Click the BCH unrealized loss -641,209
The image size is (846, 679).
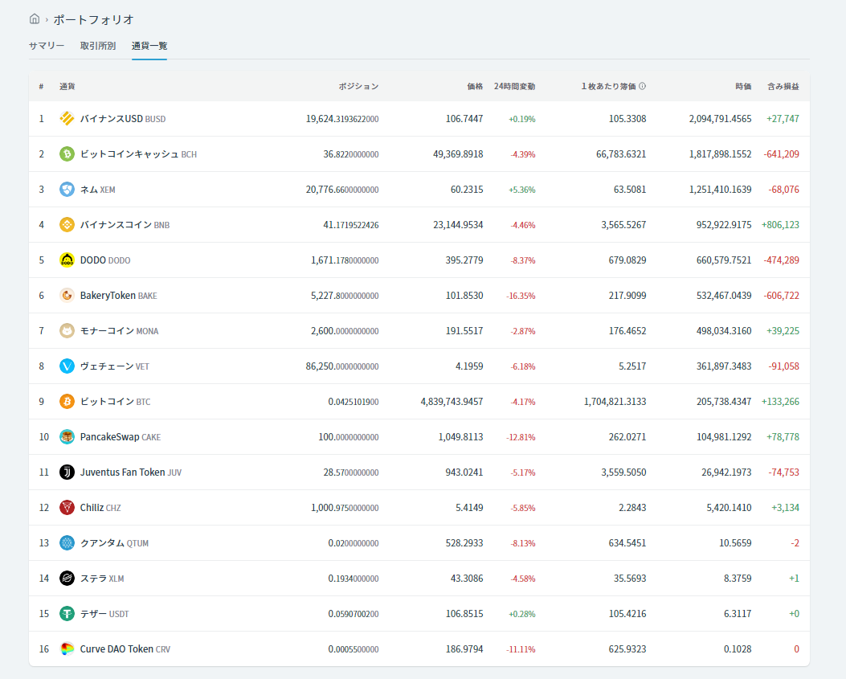click(781, 153)
